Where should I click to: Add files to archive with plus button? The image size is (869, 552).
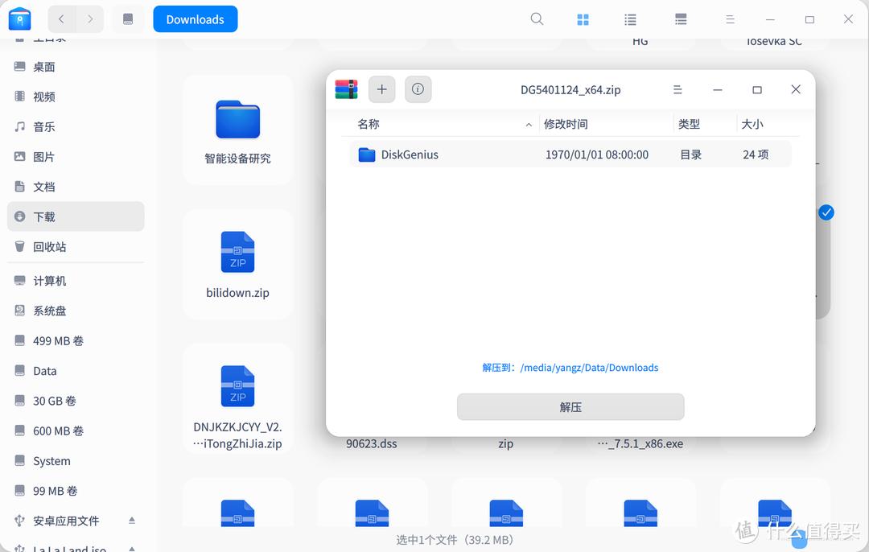click(x=381, y=89)
